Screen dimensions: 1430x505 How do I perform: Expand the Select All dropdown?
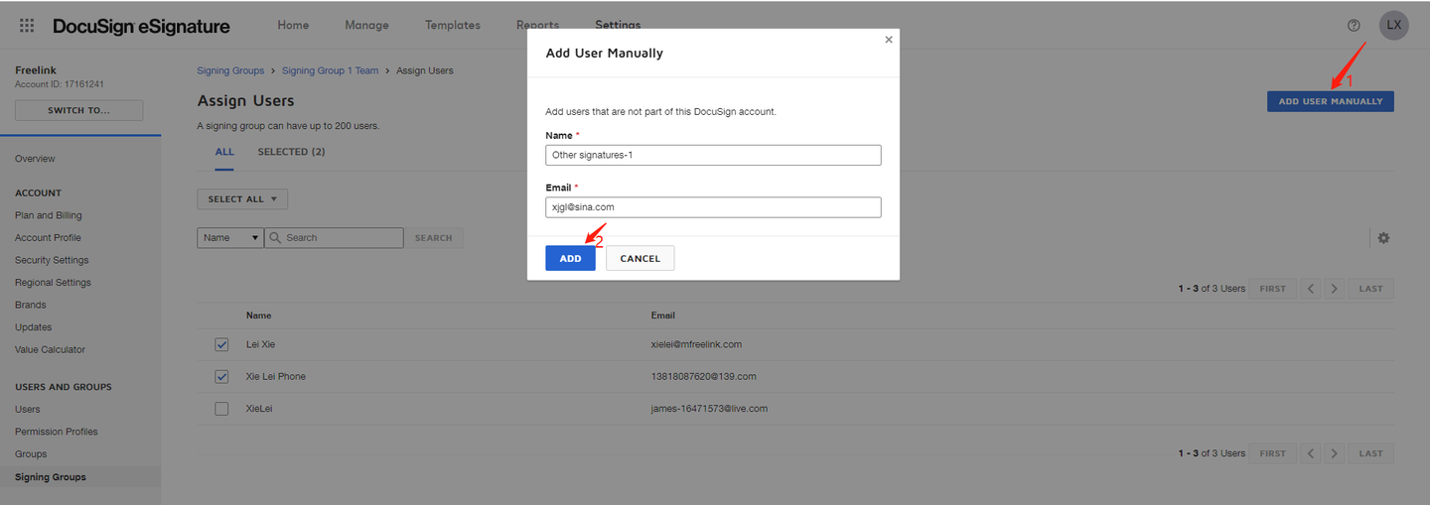pos(242,199)
